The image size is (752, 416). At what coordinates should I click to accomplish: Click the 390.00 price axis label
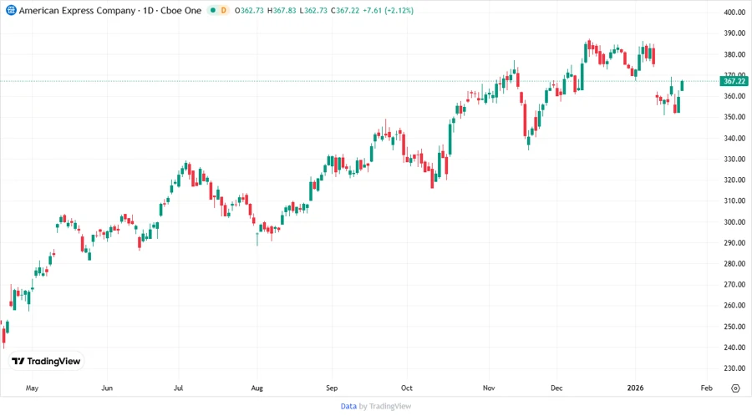point(734,33)
